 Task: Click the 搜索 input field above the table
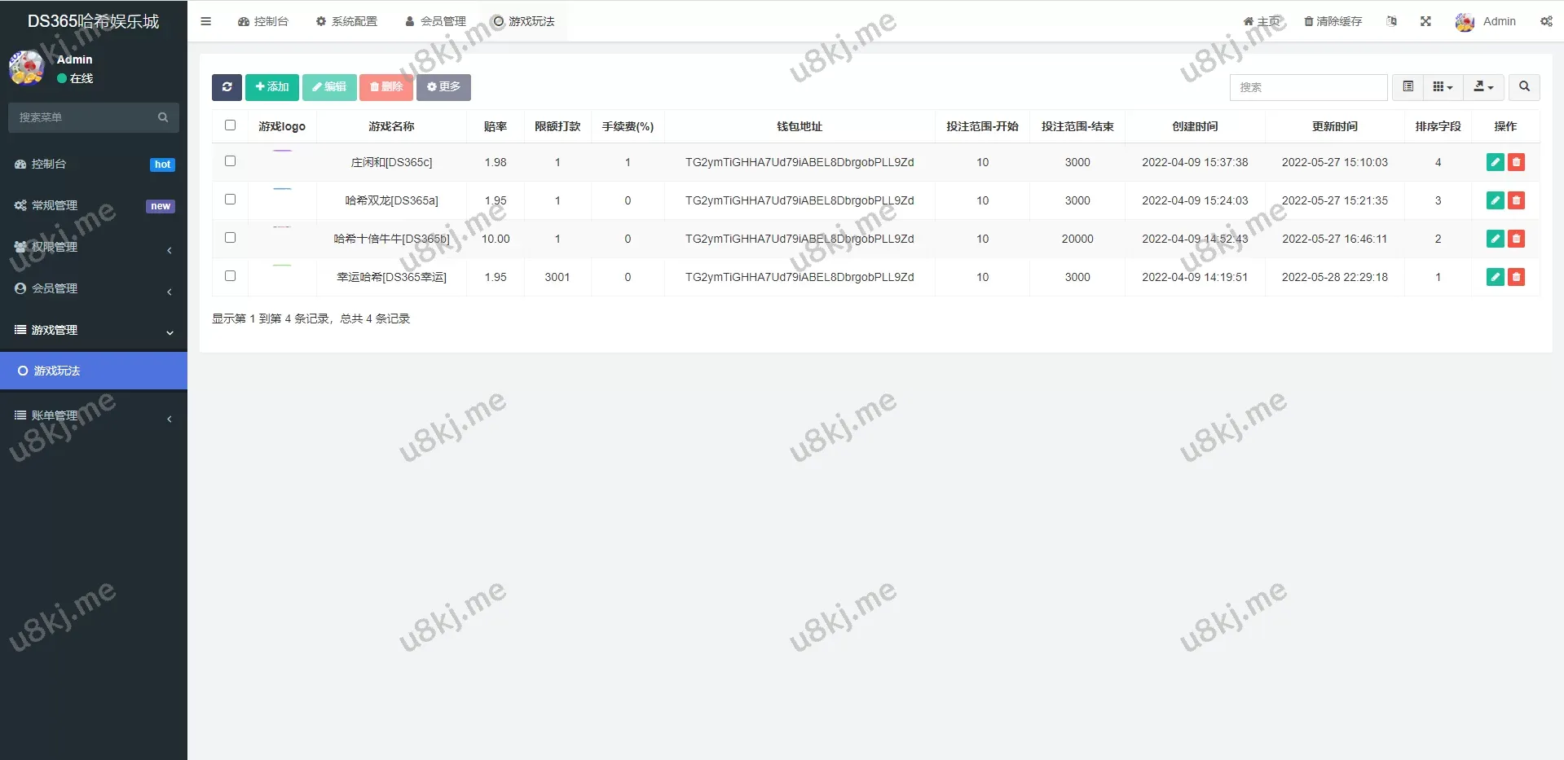click(1308, 87)
